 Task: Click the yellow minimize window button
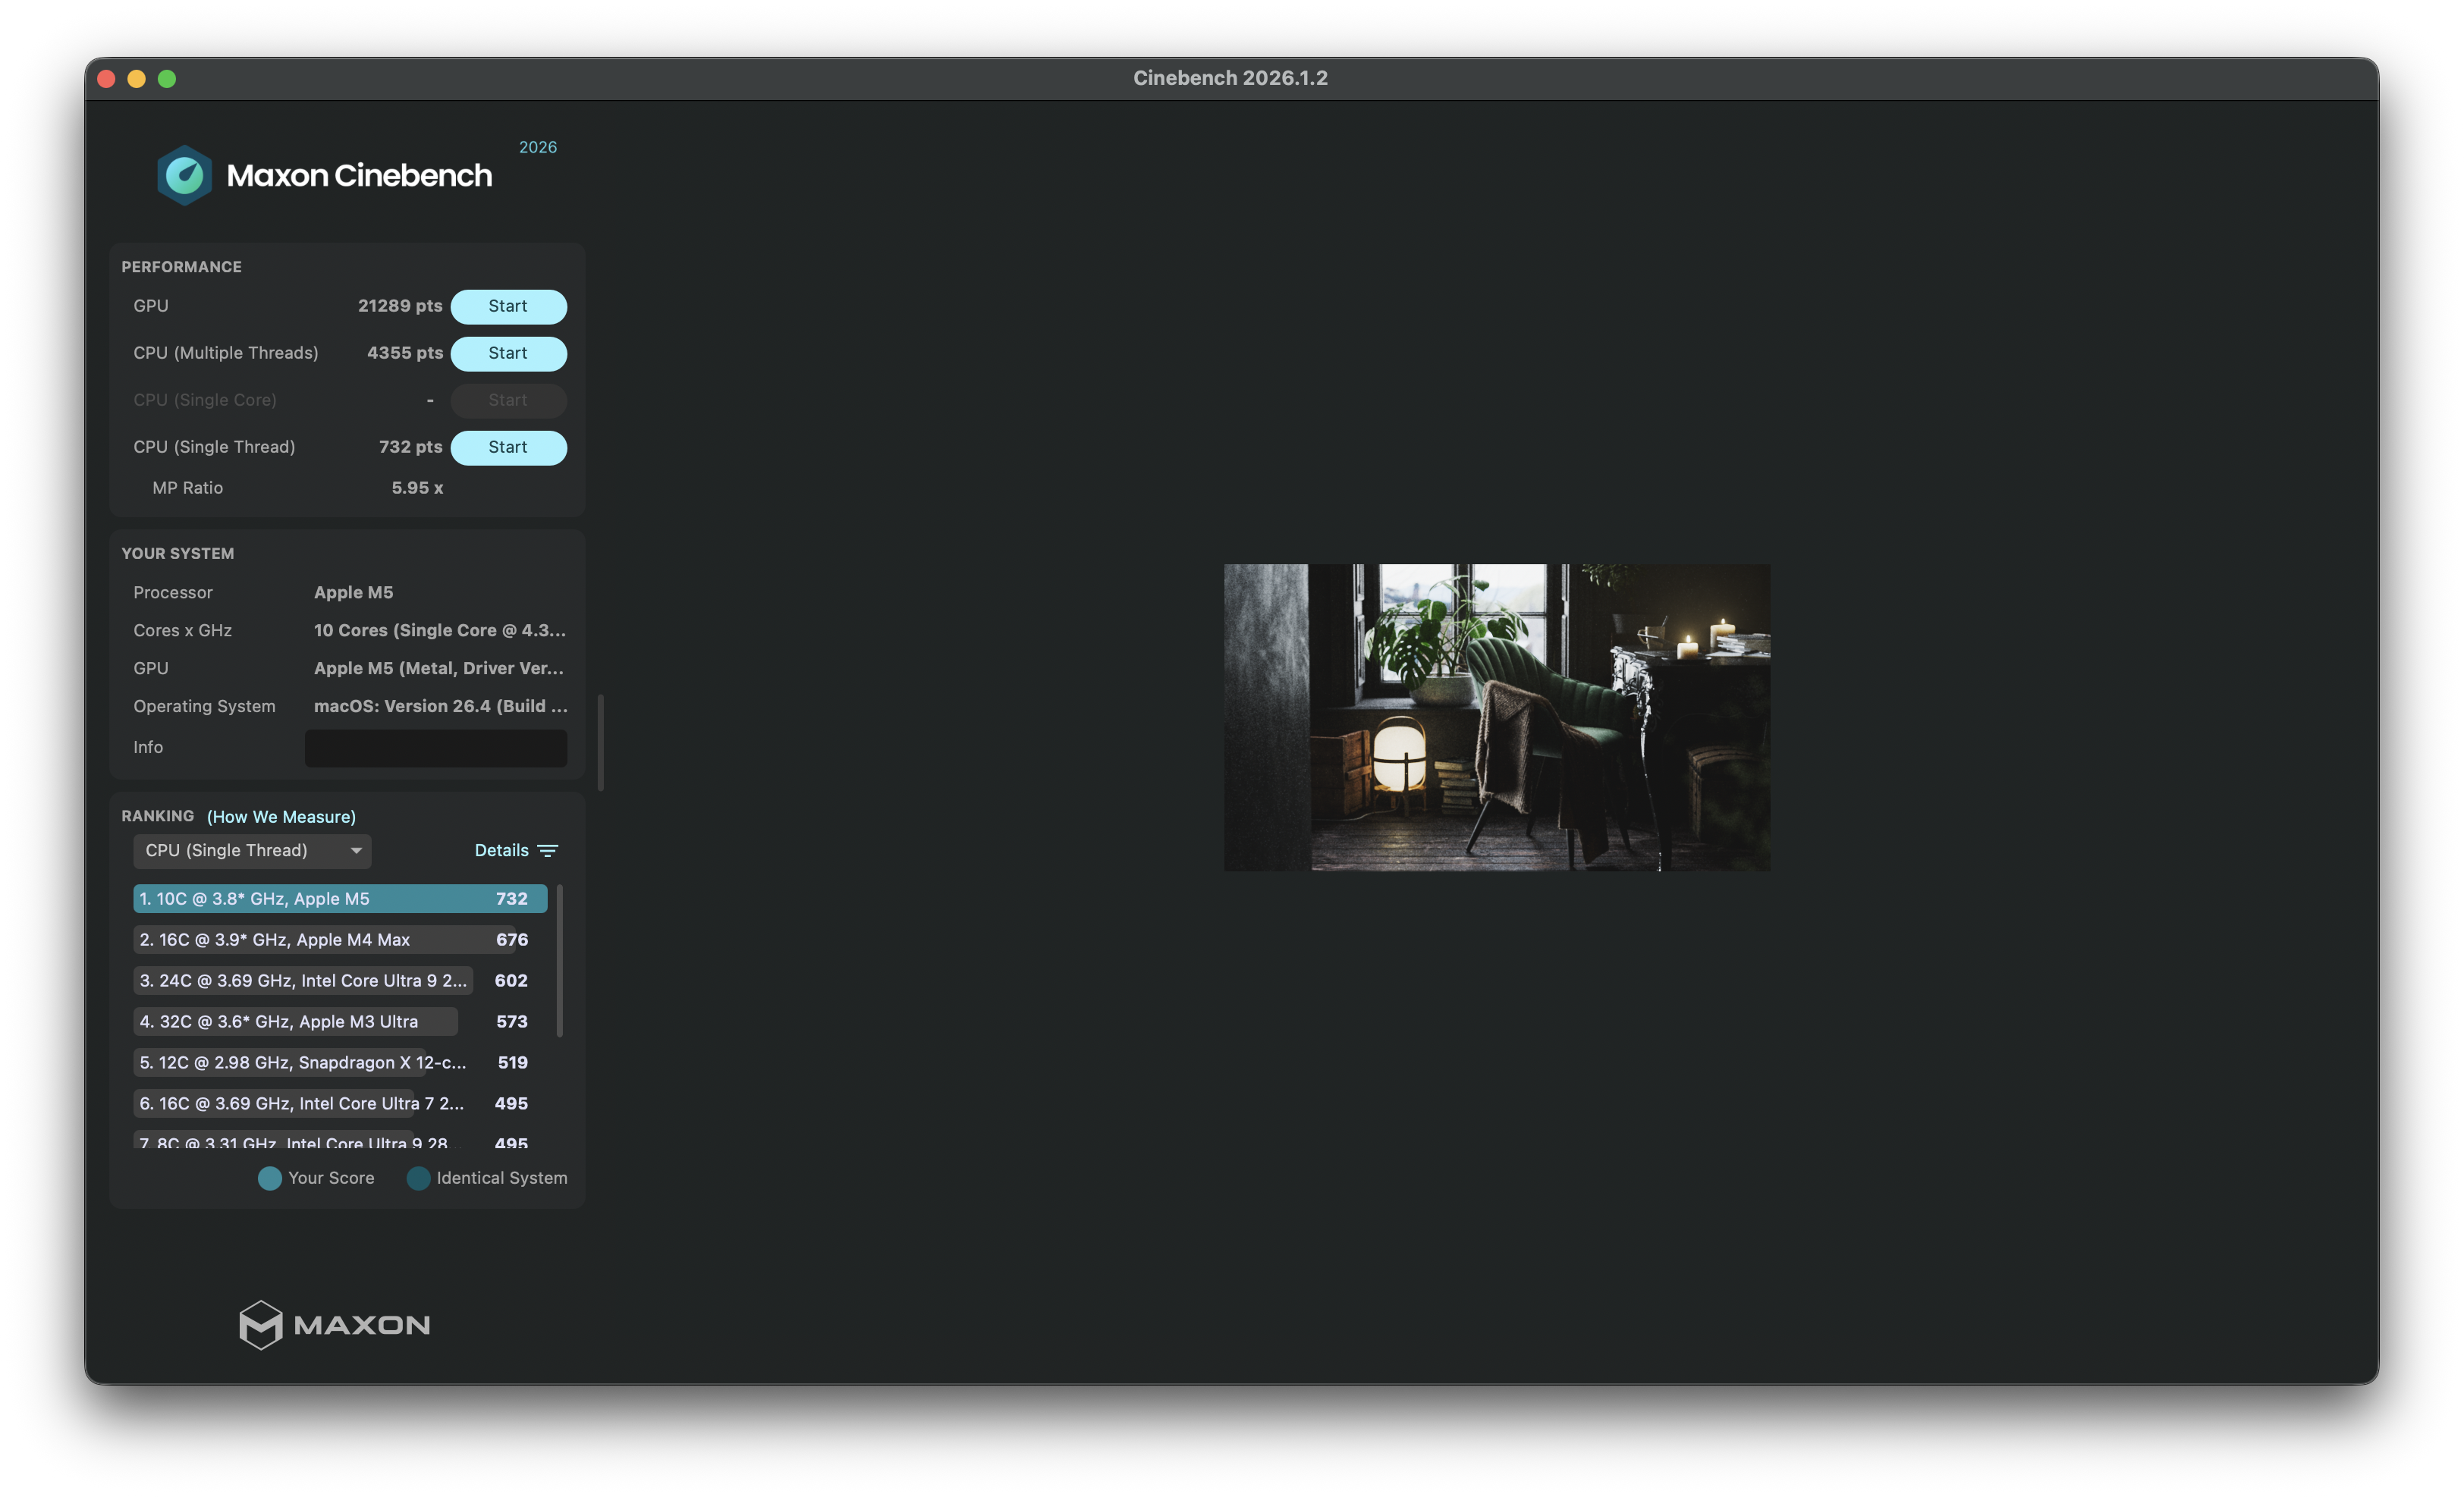(137, 79)
